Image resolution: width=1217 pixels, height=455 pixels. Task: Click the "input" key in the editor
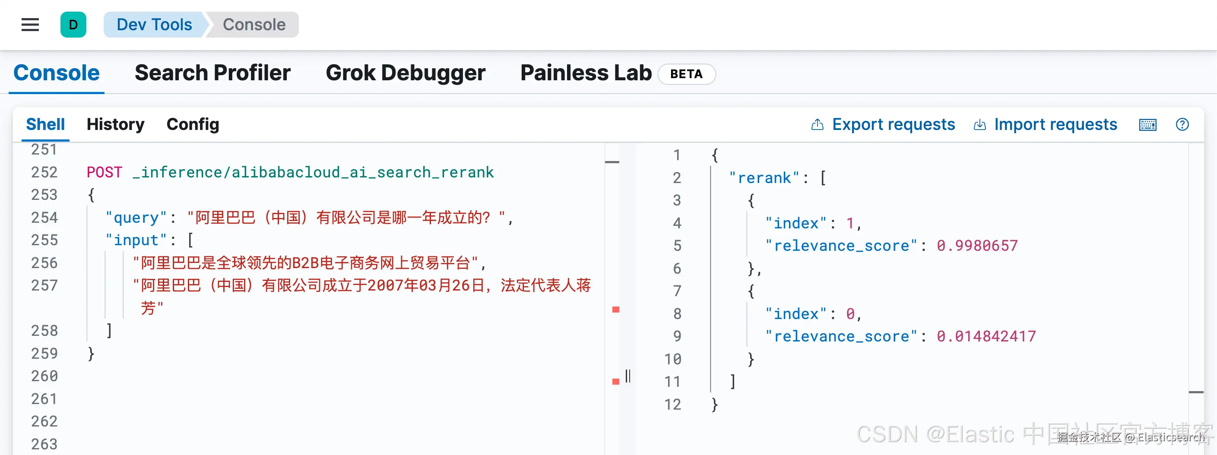pyautogui.click(x=136, y=240)
